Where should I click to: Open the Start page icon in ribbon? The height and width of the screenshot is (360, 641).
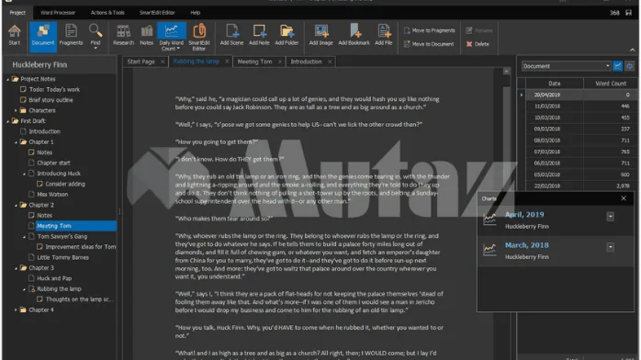(15, 35)
